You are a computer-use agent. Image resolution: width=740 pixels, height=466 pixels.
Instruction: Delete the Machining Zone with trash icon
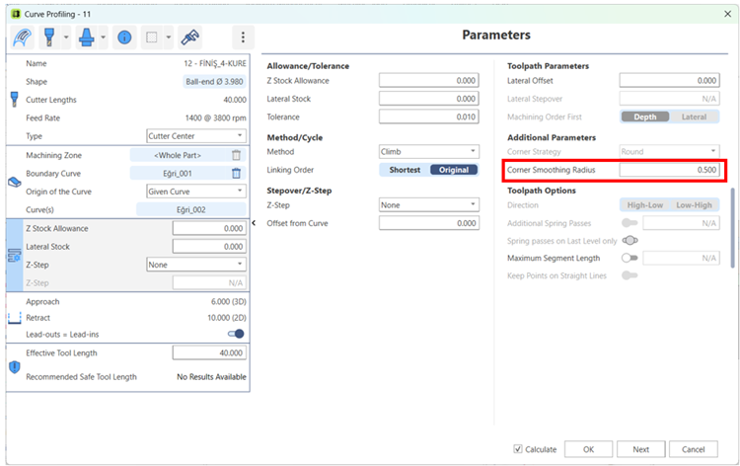pyautogui.click(x=237, y=155)
